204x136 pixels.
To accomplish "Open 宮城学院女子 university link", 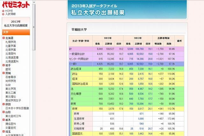I will (13, 100).
